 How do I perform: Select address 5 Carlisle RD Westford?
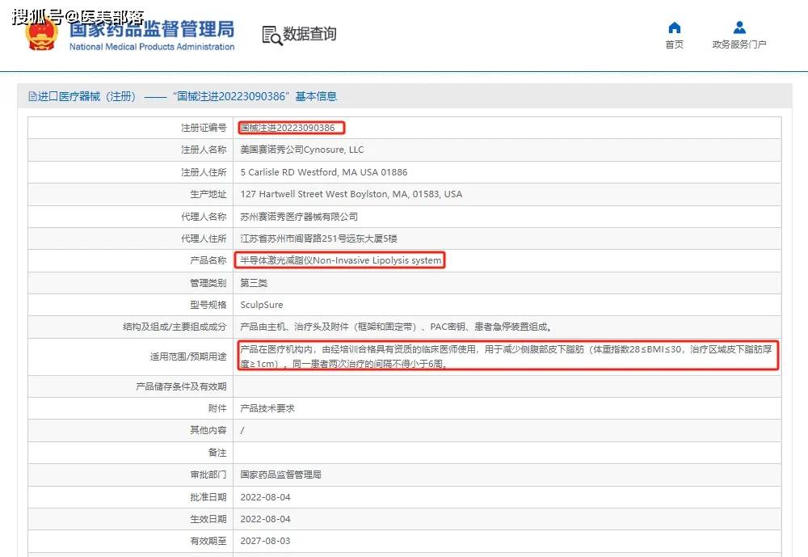point(324,172)
